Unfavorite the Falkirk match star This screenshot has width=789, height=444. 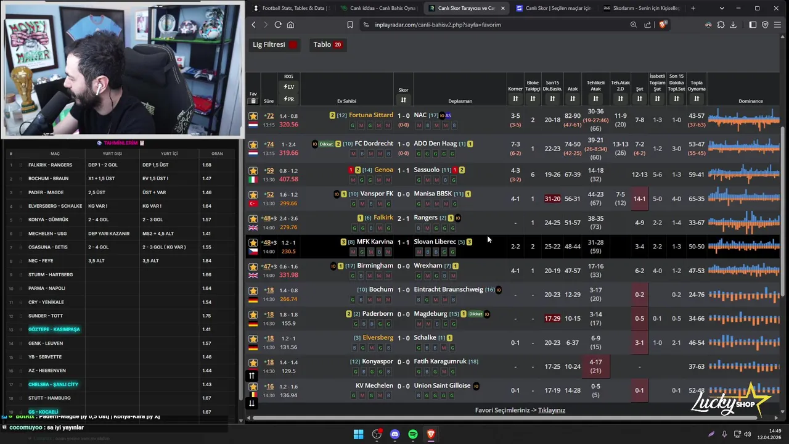coord(253,219)
